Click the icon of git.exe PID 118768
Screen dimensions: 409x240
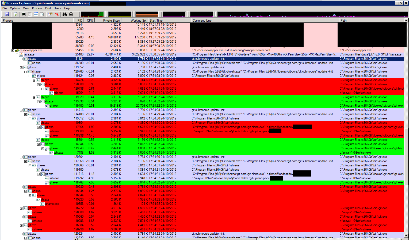47,182
